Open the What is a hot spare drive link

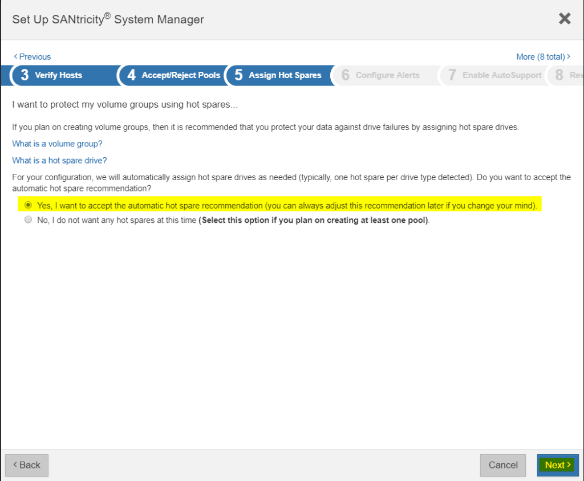coord(59,160)
